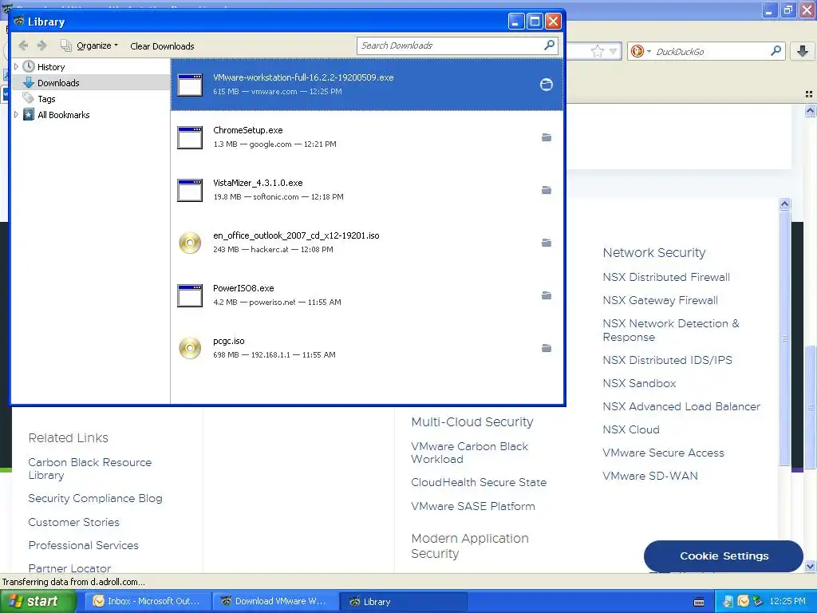Screen dimensions: 817x613
Task: Open NSX Gateway Firewall link
Action: tap(660, 300)
